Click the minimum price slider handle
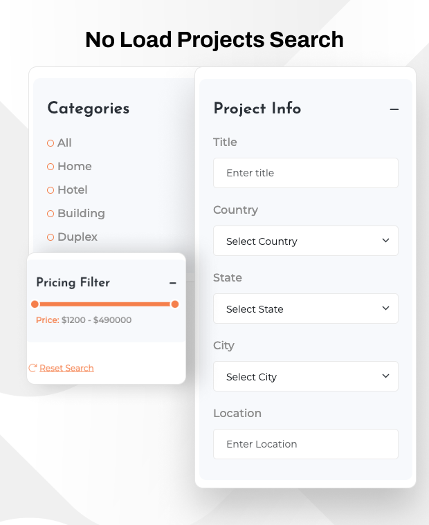Image resolution: width=429 pixels, height=525 pixels. pos(35,304)
